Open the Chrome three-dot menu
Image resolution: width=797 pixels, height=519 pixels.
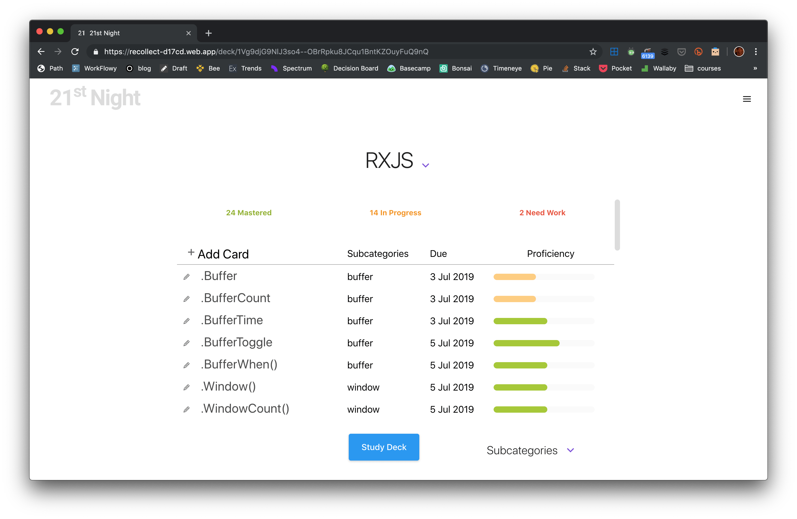coord(755,52)
